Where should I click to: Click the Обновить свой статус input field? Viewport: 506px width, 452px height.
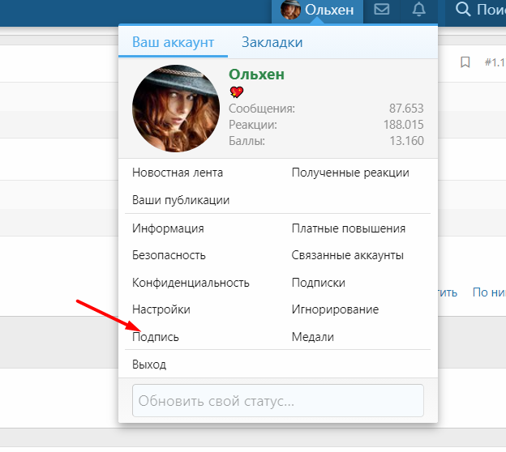click(x=277, y=401)
